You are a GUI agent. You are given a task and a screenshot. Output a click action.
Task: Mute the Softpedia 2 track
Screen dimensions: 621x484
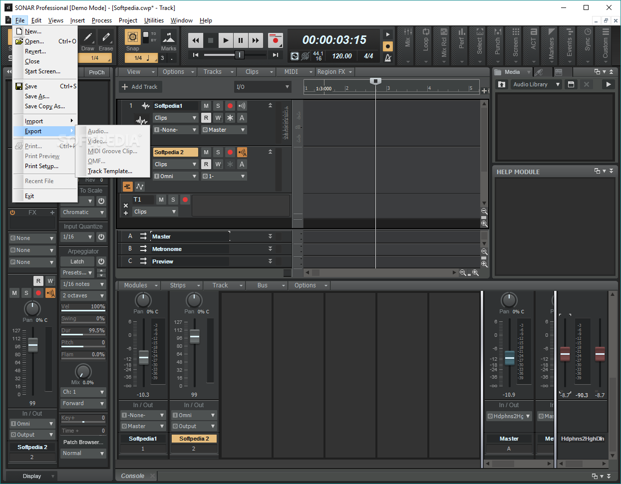206,152
